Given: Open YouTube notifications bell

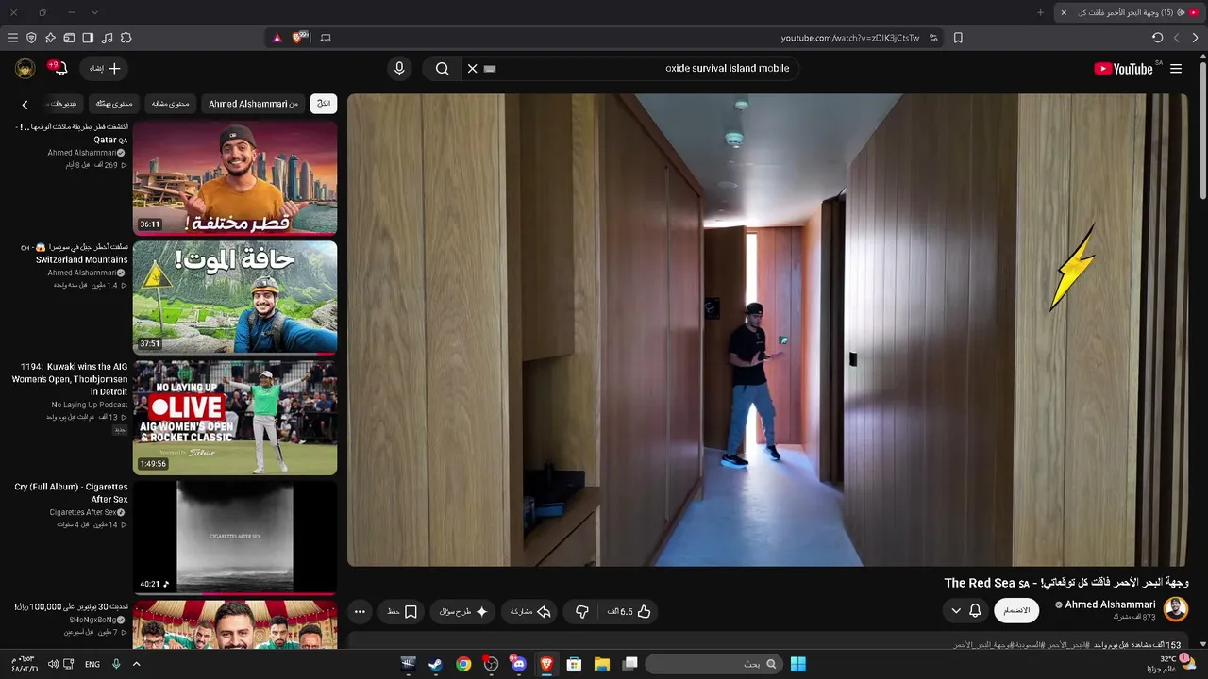Looking at the screenshot, I should tap(59, 69).
